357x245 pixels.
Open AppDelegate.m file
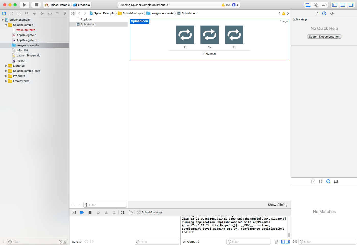point(27,40)
